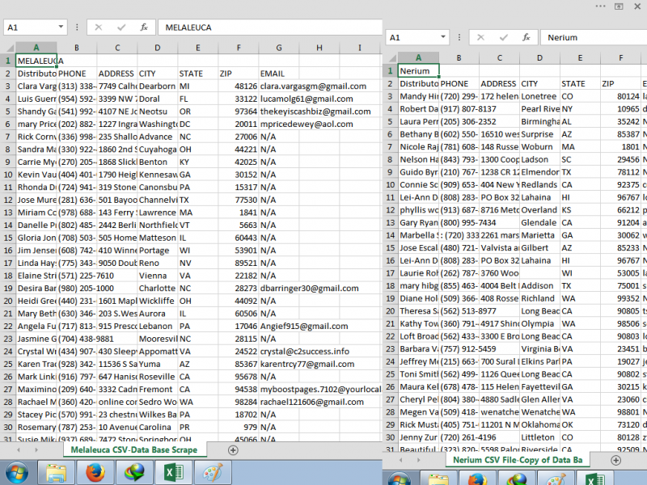Image resolution: width=647 pixels, height=485 pixels.
Task: Select column D header in Nerium sheet
Action: pos(539,57)
